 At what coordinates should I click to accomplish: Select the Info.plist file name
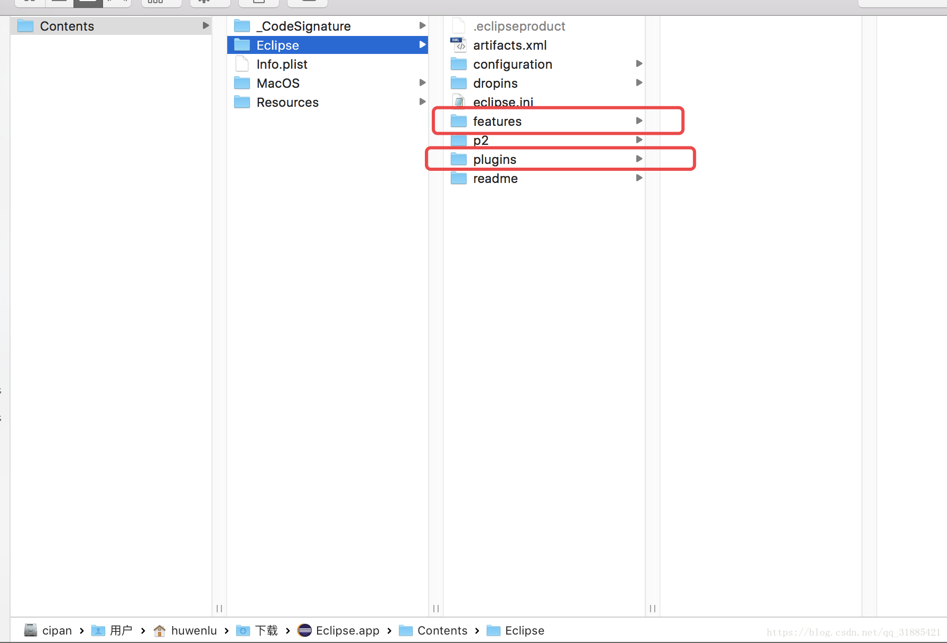coord(282,64)
